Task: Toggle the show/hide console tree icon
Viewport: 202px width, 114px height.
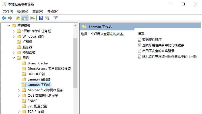Action: tap(24, 18)
